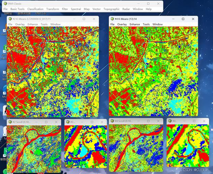This screenshot has width=213, height=174.
Task: Maximize the #4 K-Means display window
Action: (183, 19)
